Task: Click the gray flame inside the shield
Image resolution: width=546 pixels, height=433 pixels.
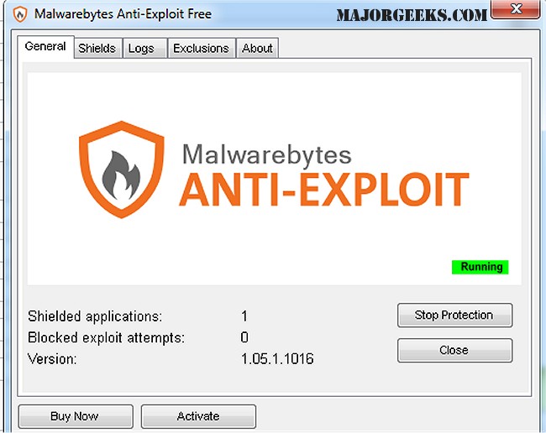Action: pos(121,175)
